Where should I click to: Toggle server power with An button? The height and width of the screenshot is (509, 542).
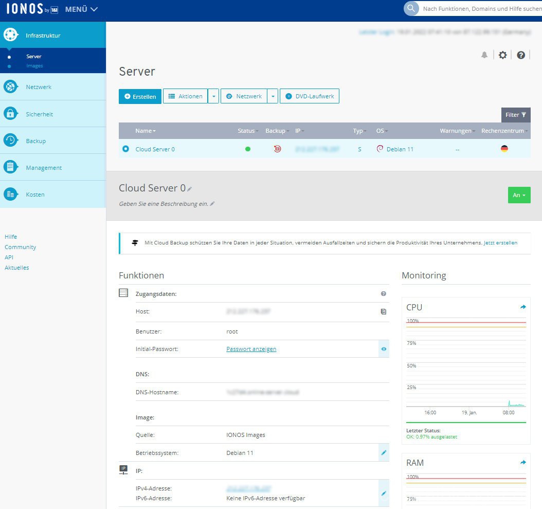519,195
